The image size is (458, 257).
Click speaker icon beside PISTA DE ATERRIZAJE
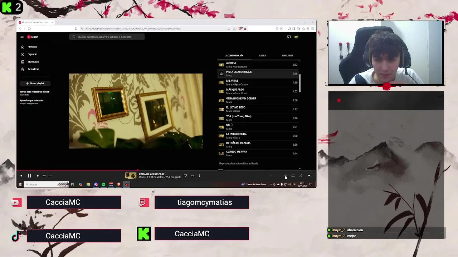(221, 74)
